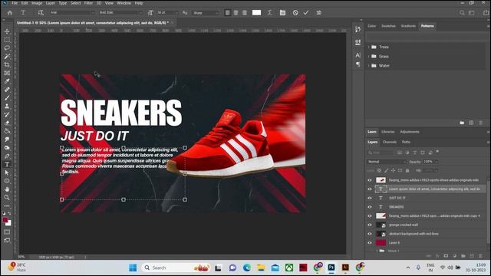Hide the sneaker copy 4 layer

click(x=370, y=216)
